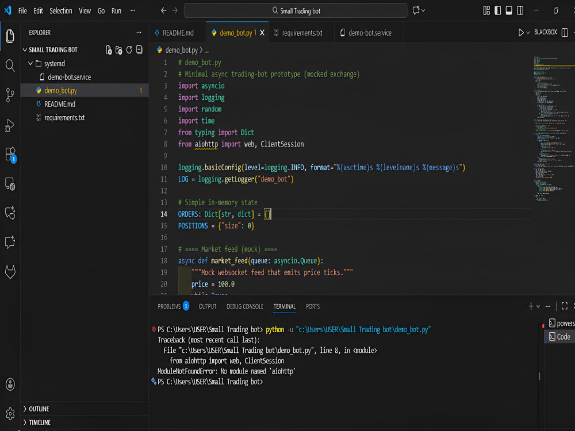Open the Copilot chat icon in title bar
The image size is (575, 431).
tap(416, 10)
